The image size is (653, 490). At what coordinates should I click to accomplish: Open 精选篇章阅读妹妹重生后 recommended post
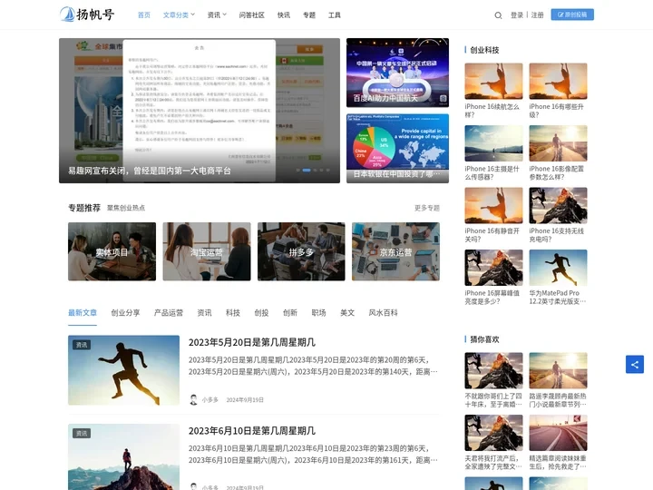click(x=558, y=462)
